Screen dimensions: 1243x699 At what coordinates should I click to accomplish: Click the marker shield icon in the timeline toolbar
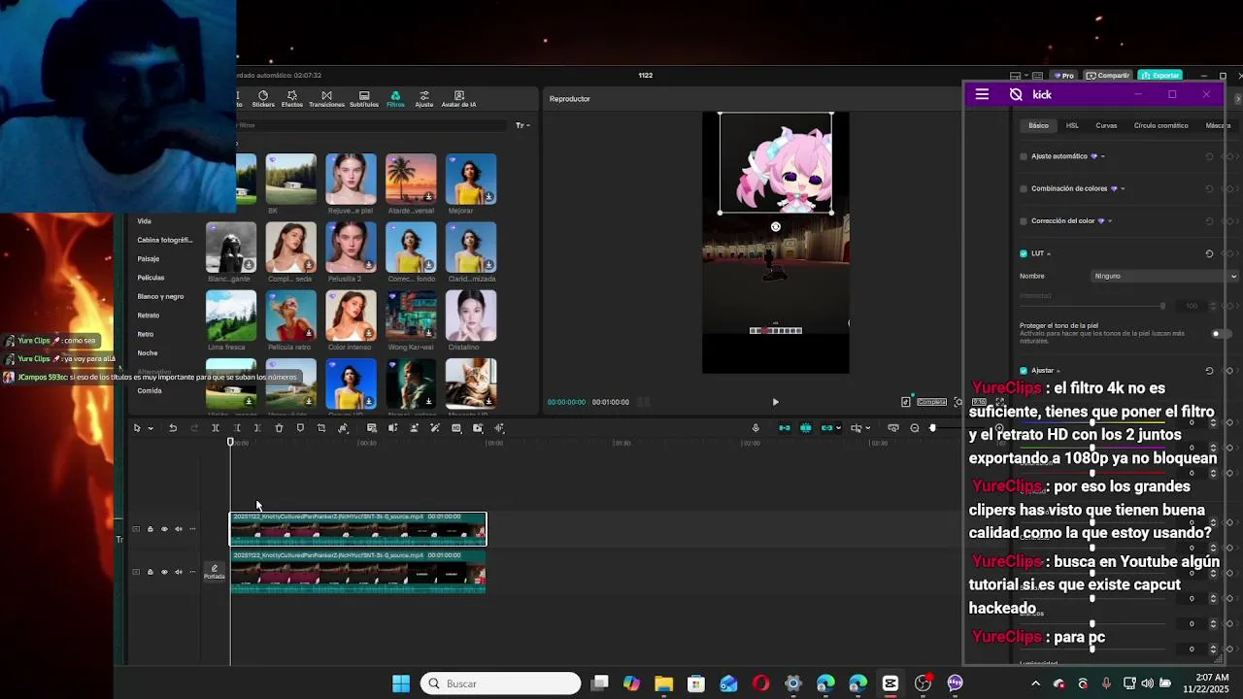(300, 428)
